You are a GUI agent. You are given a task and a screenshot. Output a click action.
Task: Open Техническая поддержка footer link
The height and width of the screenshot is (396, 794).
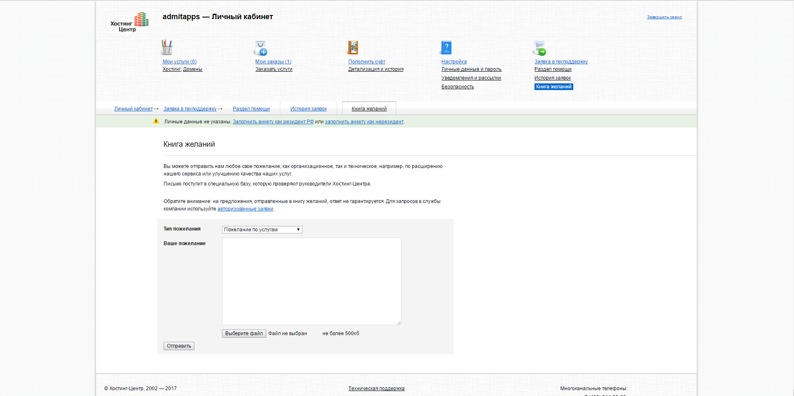[376, 388]
